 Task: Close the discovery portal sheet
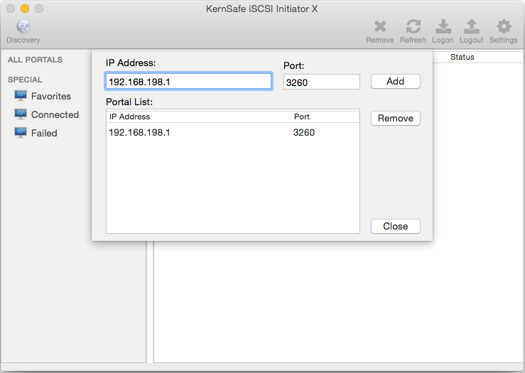[x=396, y=227]
